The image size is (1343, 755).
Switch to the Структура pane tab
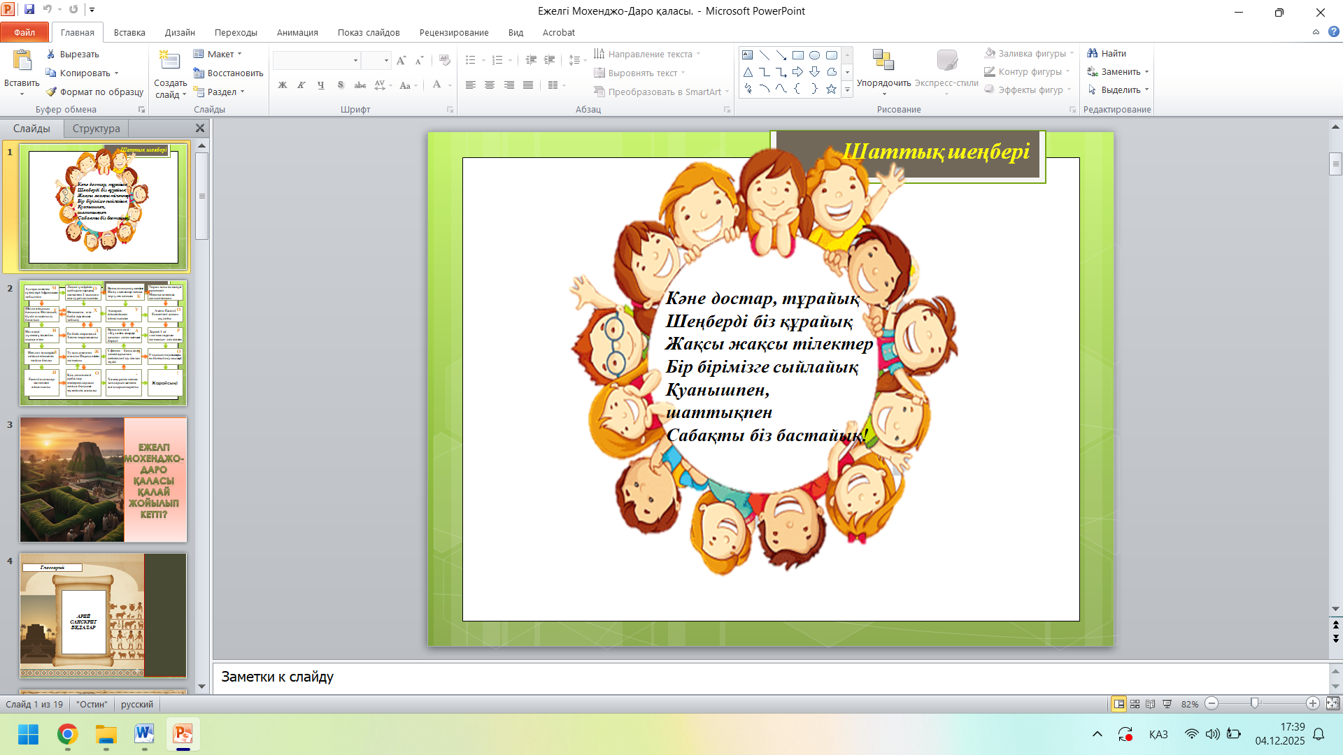point(96,129)
